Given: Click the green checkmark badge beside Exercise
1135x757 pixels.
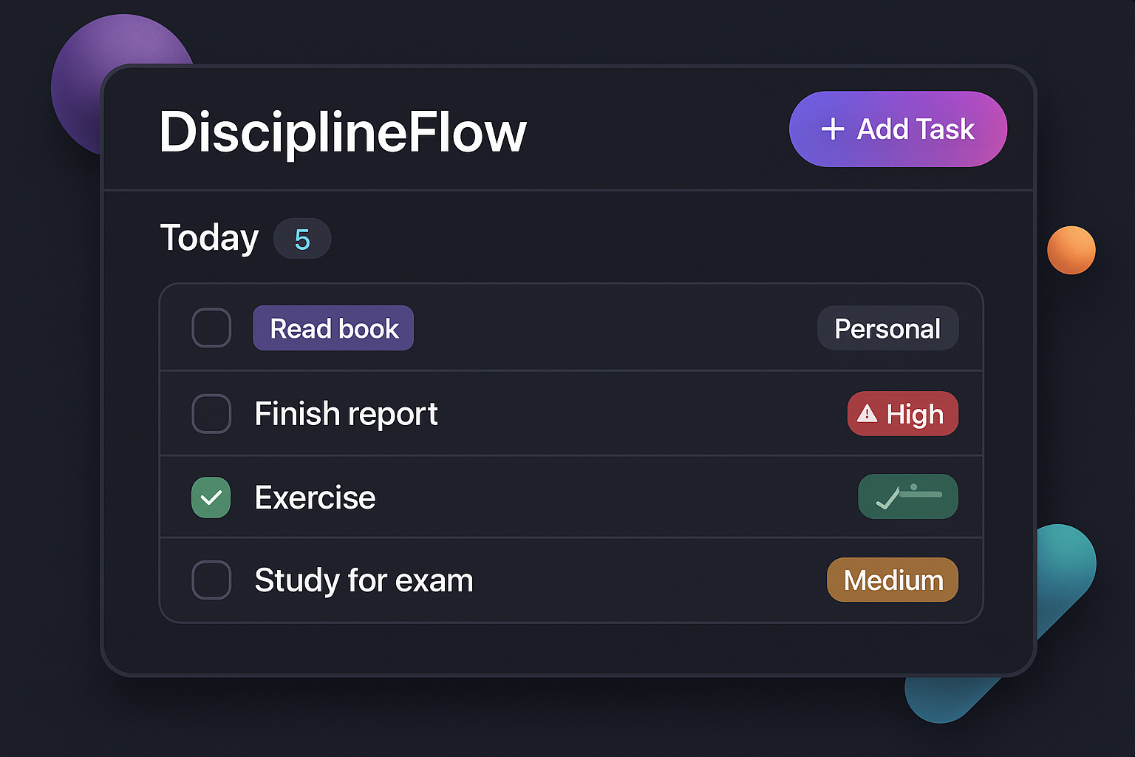Looking at the screenshot, I should pyautogui.click(x=907, y=496).
